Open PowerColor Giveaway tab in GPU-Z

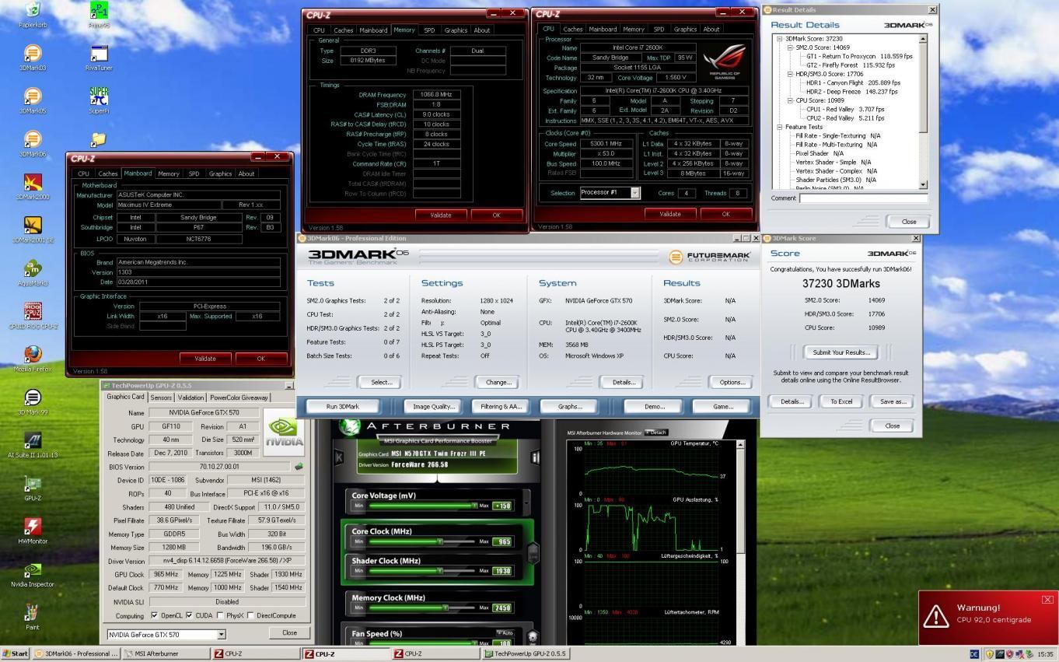(x=239, y=398)
